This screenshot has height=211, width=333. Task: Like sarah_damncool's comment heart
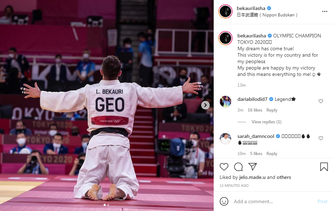point(321,138)
